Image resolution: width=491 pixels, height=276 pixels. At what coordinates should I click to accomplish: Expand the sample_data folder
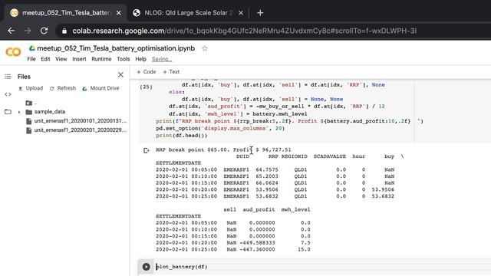[x=19, y=112]
